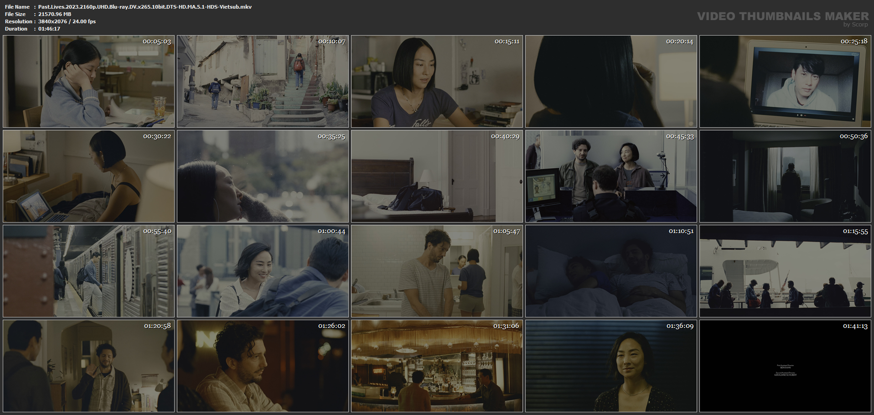Select the thumbnail timestamped 00:25:18

[x=786, y=82]
